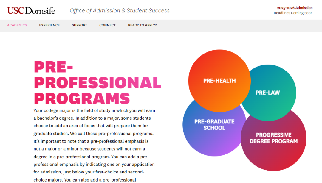The image size is (322, 183).
Task: Click the vertical divider beside the logo
Action: [x=64, y=10]
